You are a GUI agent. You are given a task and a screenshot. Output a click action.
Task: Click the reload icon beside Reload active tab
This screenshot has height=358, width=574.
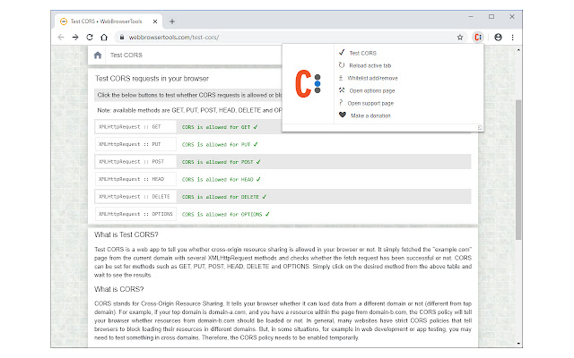click(x=342, y=65)
